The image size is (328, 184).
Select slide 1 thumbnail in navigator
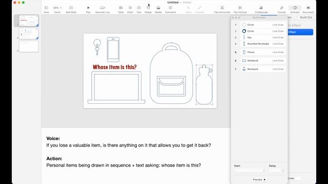[x=29, y=20]
